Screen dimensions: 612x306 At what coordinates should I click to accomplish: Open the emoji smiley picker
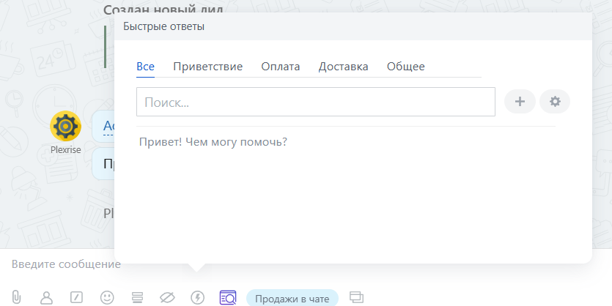point(107,297)
